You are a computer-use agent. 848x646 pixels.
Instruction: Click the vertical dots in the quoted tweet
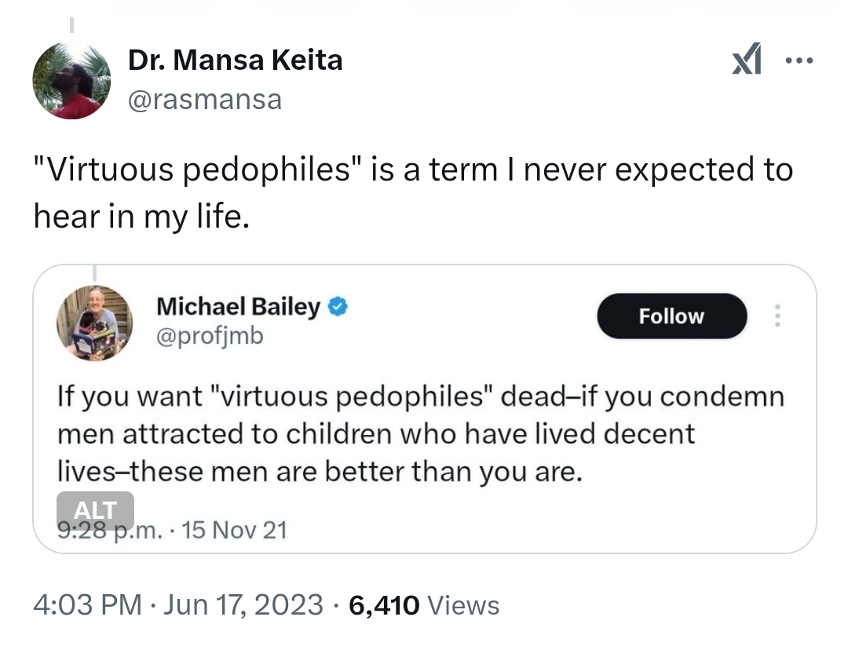pyautogui.click(x=778, y=316)
